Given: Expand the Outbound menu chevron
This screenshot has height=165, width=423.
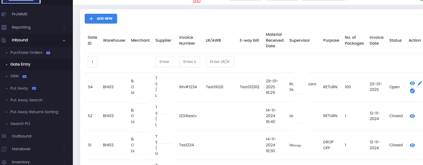Looking at the screenshot, I should (x=64, y=136).
